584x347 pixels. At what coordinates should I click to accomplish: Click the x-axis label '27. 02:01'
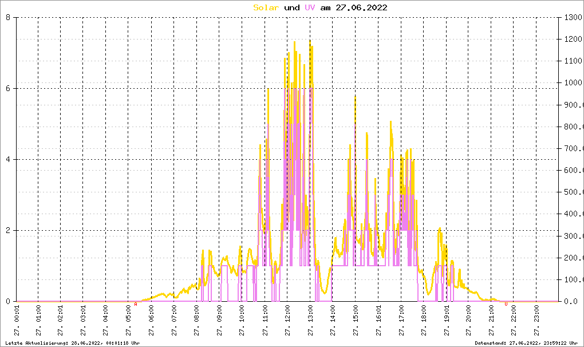click(x=61, y=321)
